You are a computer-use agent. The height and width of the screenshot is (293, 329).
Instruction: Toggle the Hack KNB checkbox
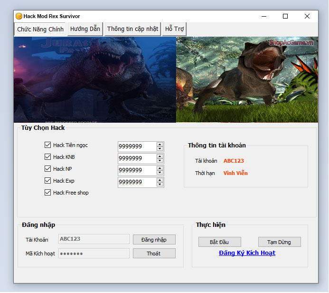point(47,157)
